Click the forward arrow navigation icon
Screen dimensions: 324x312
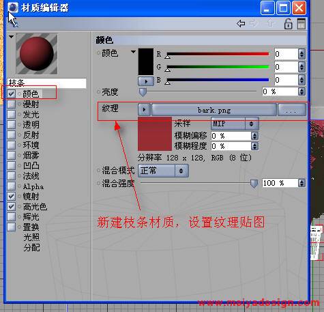(253, 23)
